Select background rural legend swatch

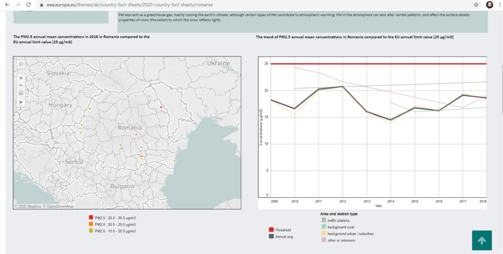click(x=324, y=227)
